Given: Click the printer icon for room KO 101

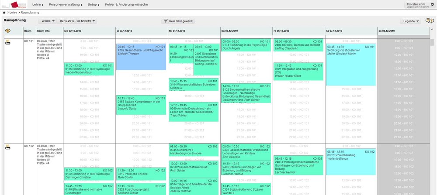Looking at the screenshot, I should click(x=7, y=42).
